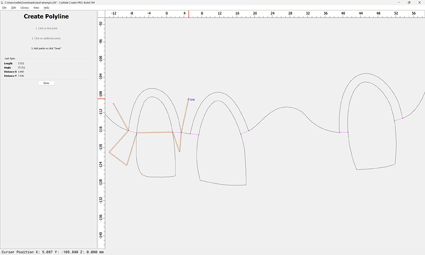The image size is (425, 255).
Task: Click the instruction "1. Click on first point"
Action: [x=46, y=28]
